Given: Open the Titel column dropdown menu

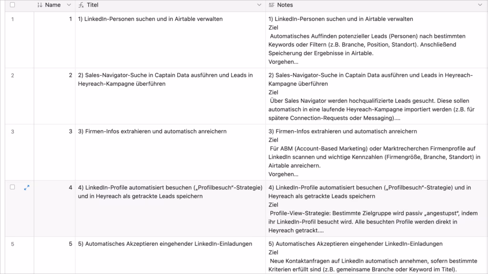Looking at the screenshot, I should tap(259, 5).
